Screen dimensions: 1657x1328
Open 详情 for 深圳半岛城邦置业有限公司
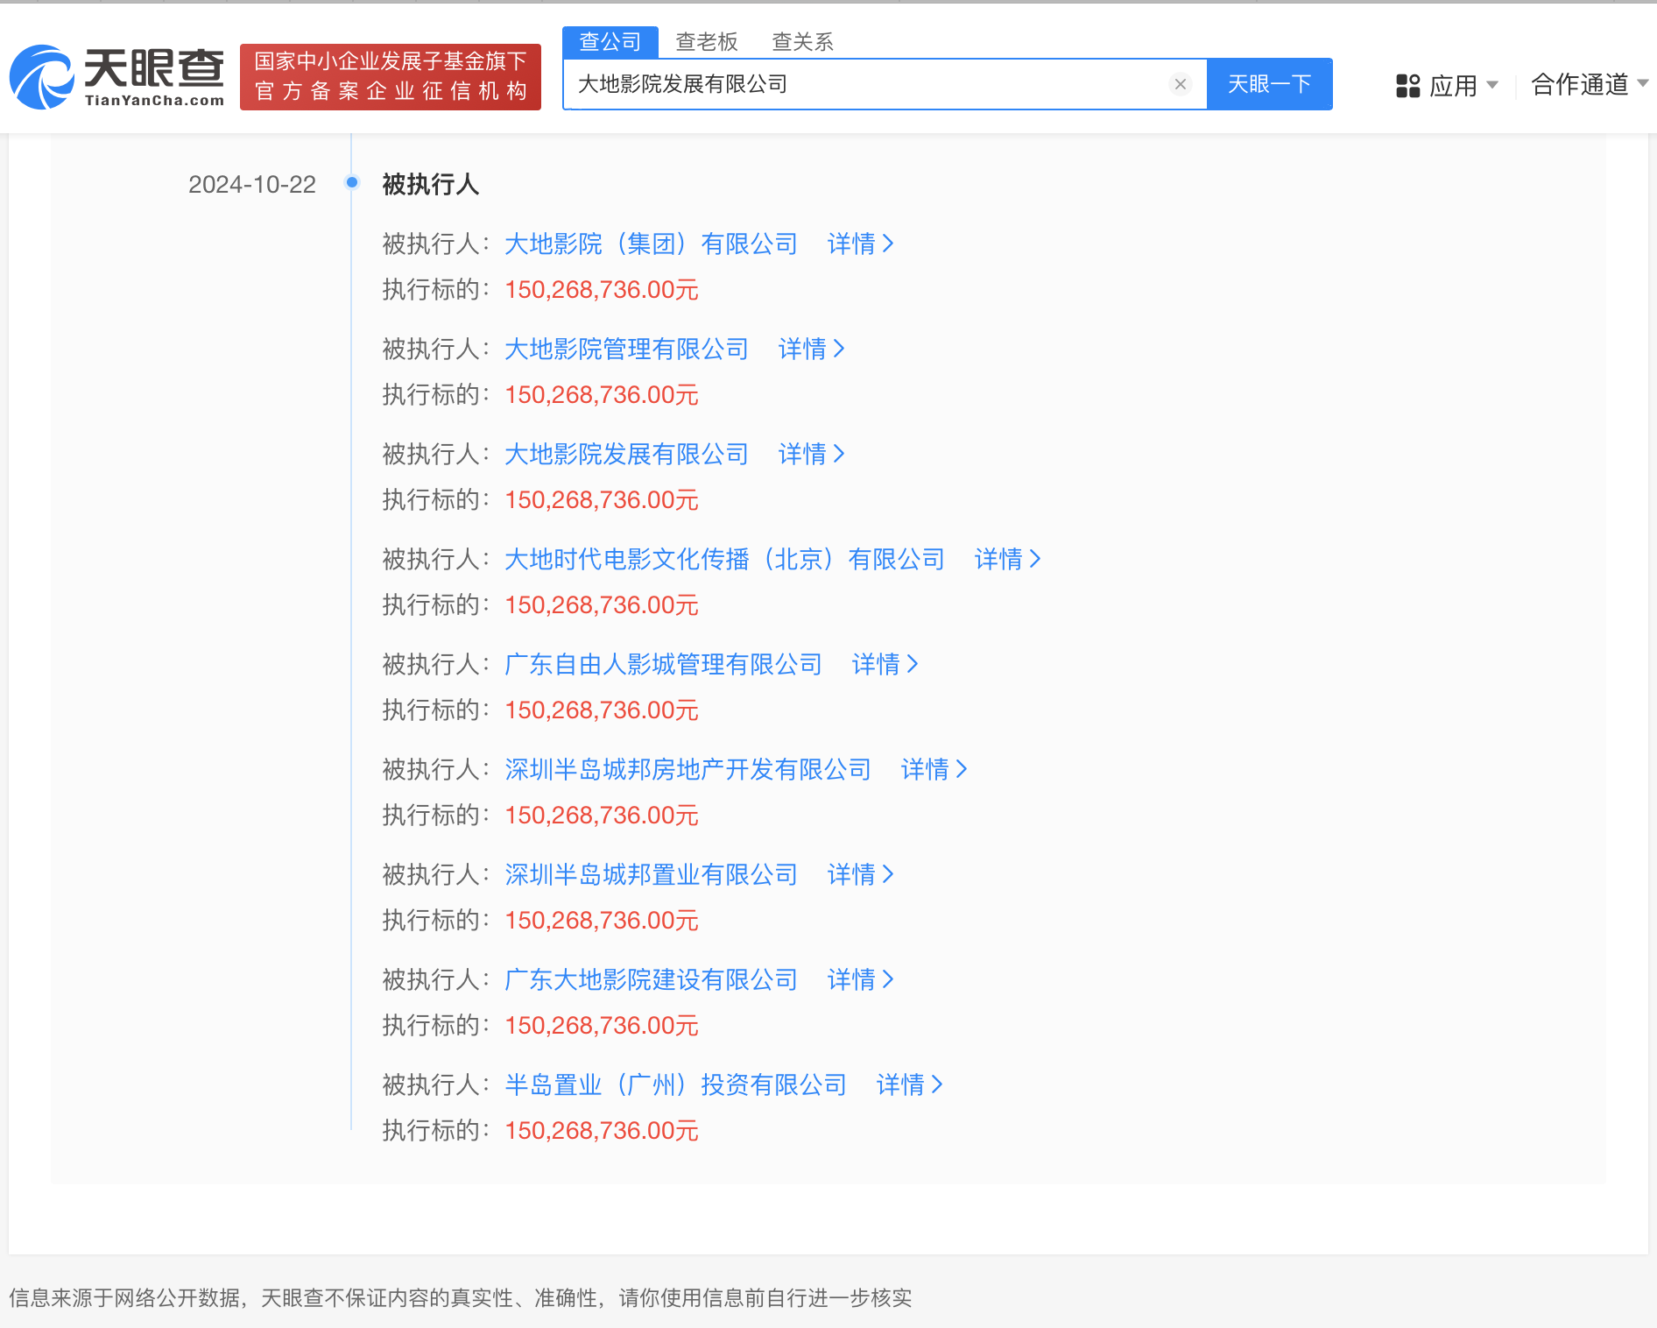pyautogui.click(x=860, y=874)
